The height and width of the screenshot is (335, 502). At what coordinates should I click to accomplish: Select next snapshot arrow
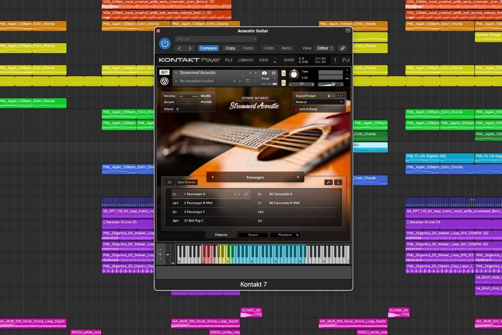pos(240,81)
